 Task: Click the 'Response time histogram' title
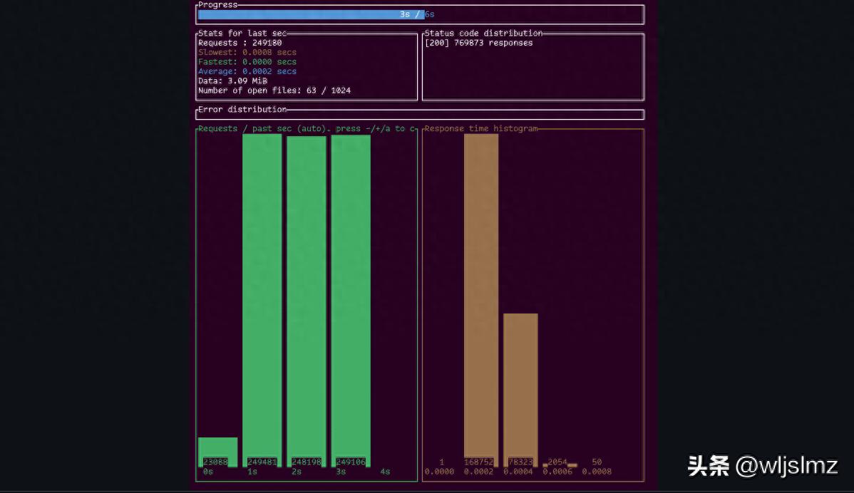(x=481, y=128)
